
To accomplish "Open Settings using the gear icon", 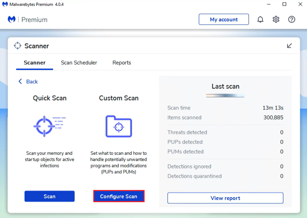I will pos(276,19).
